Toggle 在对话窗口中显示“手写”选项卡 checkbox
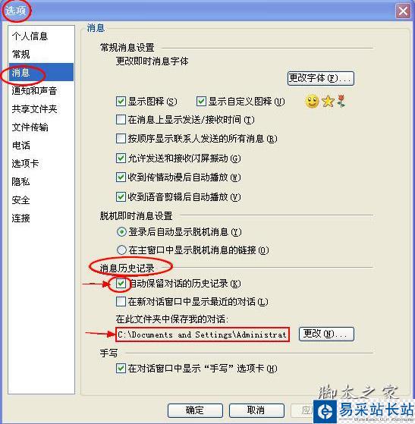Viewport: 415px width, 424px height. tap(121, 369)
